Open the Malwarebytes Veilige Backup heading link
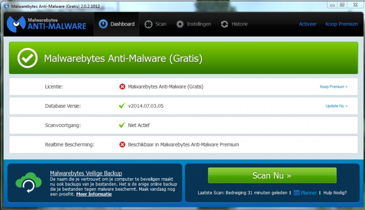Image resolution: width=365 pixels, height=210 pixels. point(86,173)
